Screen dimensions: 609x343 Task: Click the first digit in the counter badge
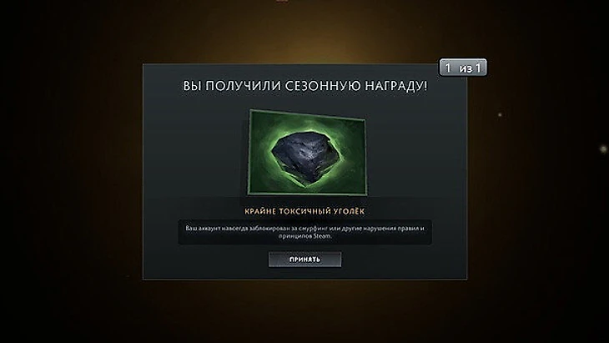click(448, 68)
